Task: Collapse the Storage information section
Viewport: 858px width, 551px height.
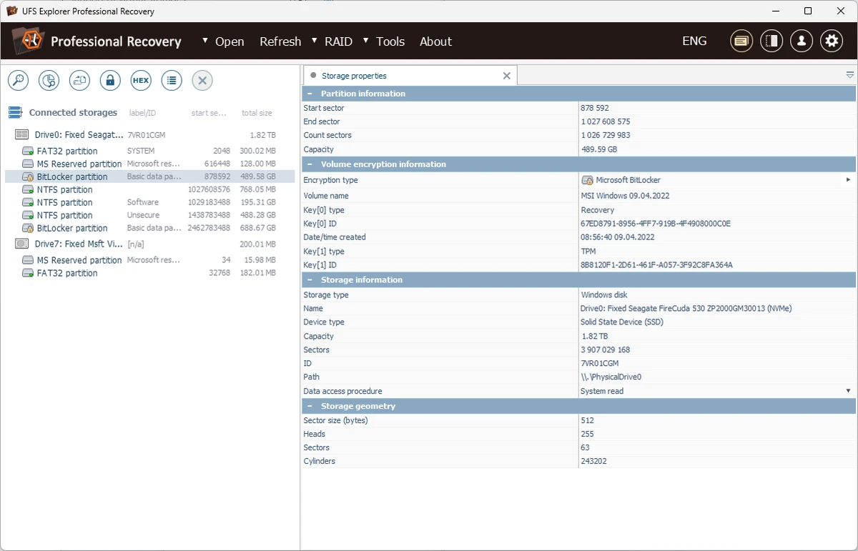Action: point(310,280)
